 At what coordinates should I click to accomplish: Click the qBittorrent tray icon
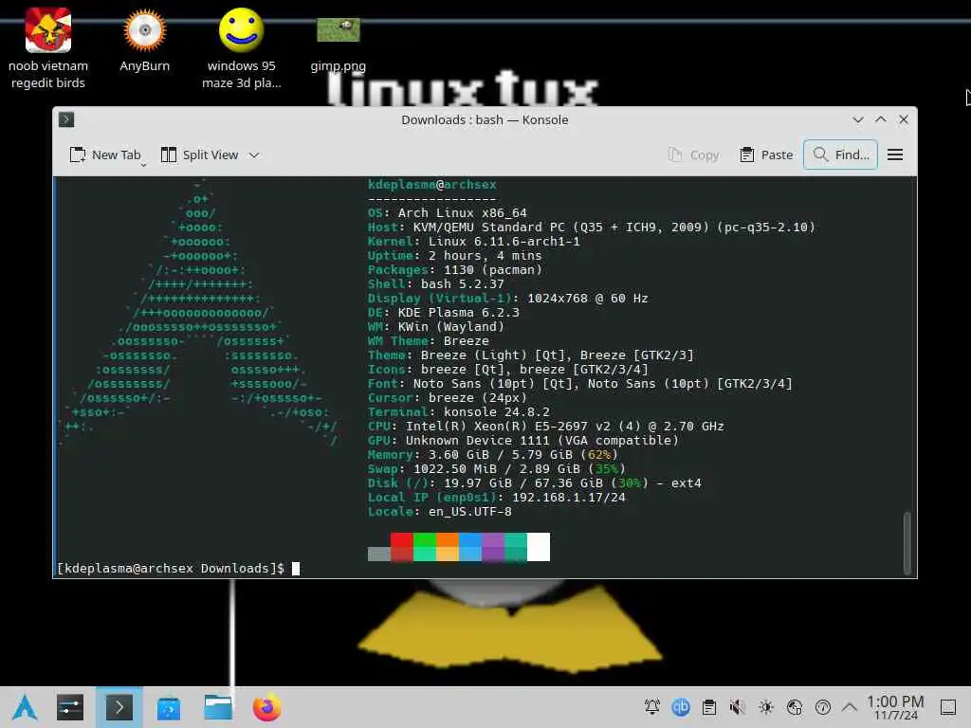[x=681, y=707]
